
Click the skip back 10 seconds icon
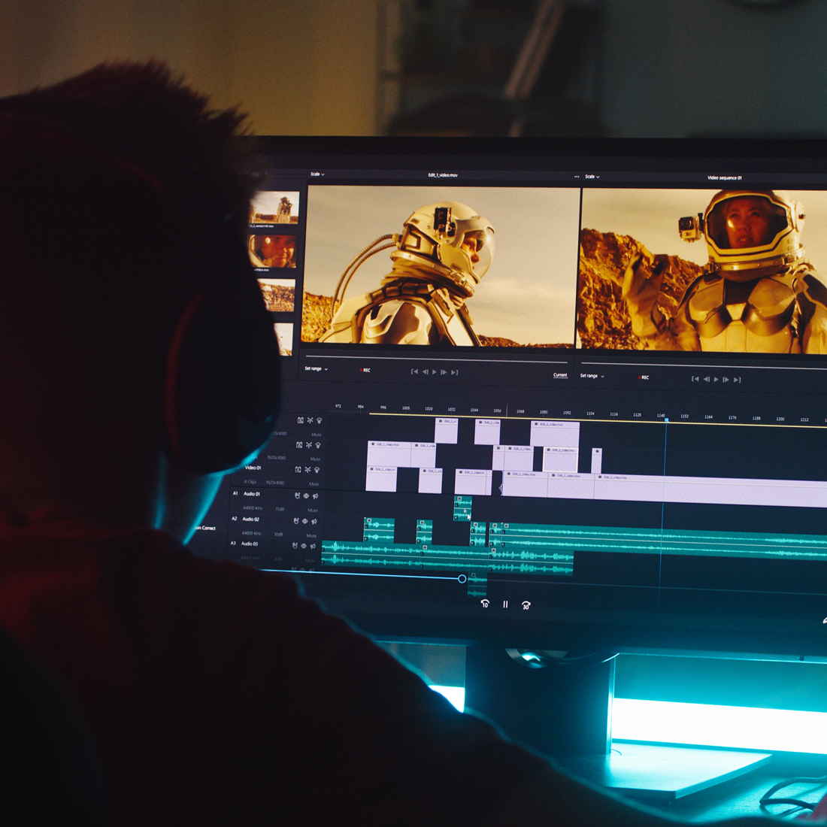click(x=485, y=604)
